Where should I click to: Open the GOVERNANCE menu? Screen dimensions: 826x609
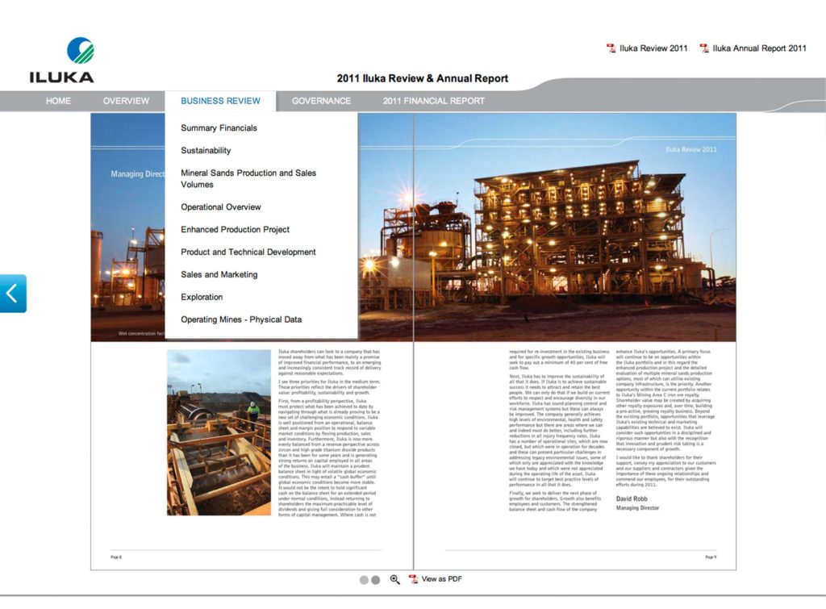(x=321, y=101)
